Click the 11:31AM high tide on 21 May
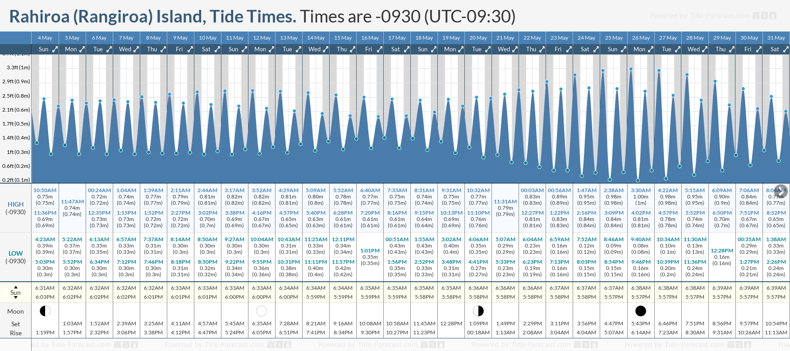This screenshot has height=351, width=790. tap(505, 208)
